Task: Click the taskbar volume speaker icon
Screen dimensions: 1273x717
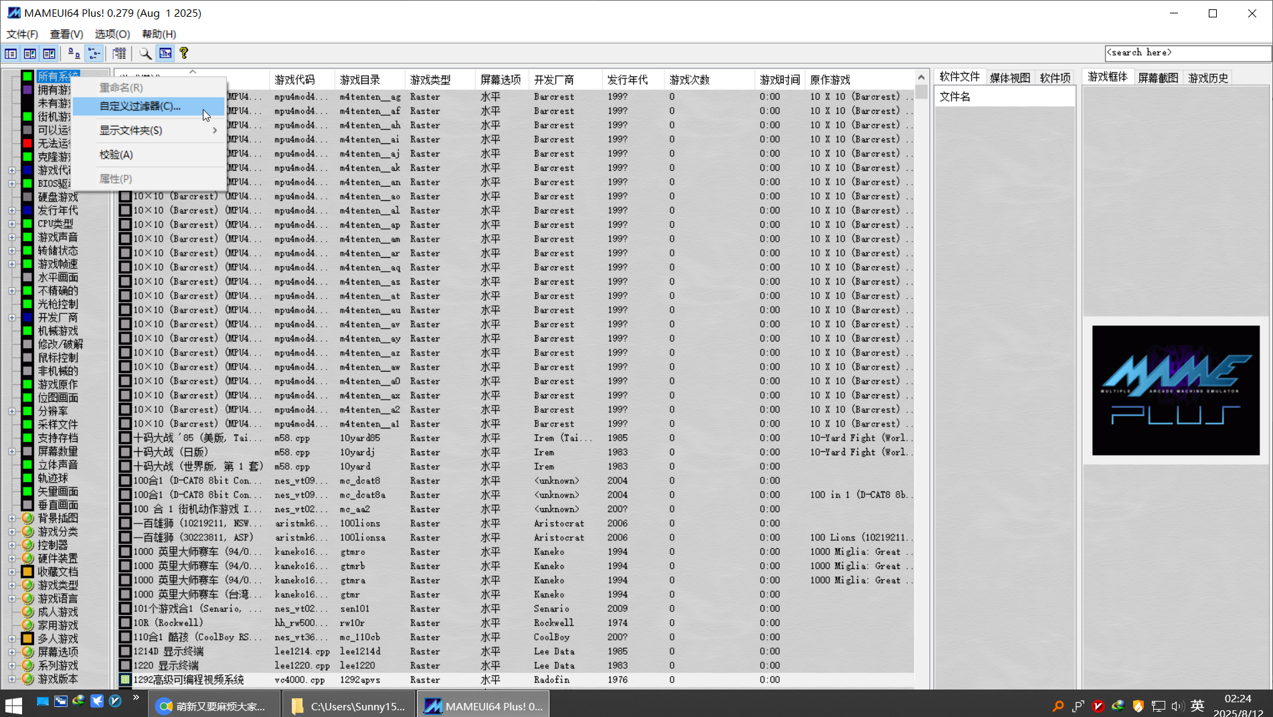Action: coord(1177,706)
